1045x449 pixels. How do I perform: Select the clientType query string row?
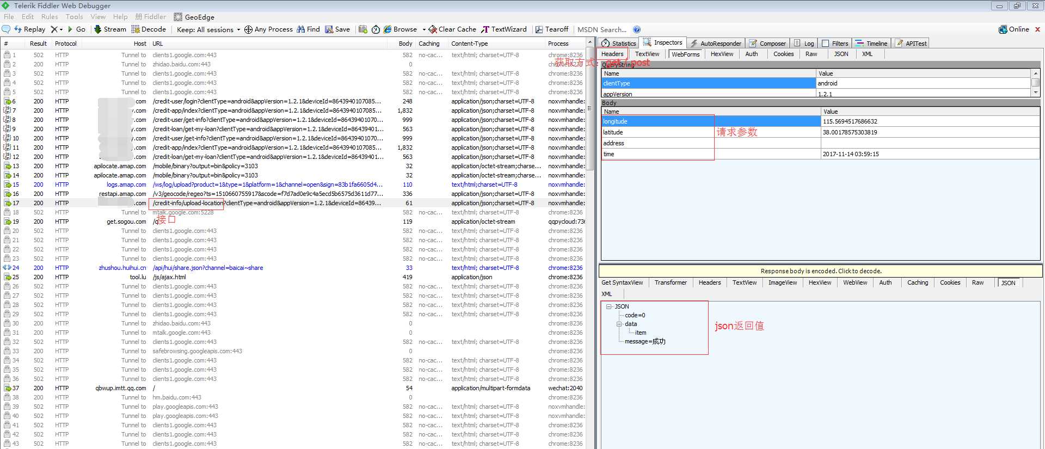[x=816, y=83]
